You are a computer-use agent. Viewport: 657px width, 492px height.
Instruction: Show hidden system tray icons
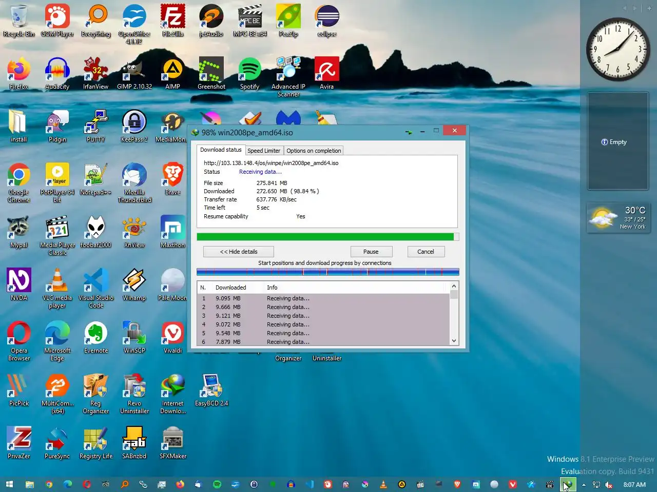click(x=584, y=484)
